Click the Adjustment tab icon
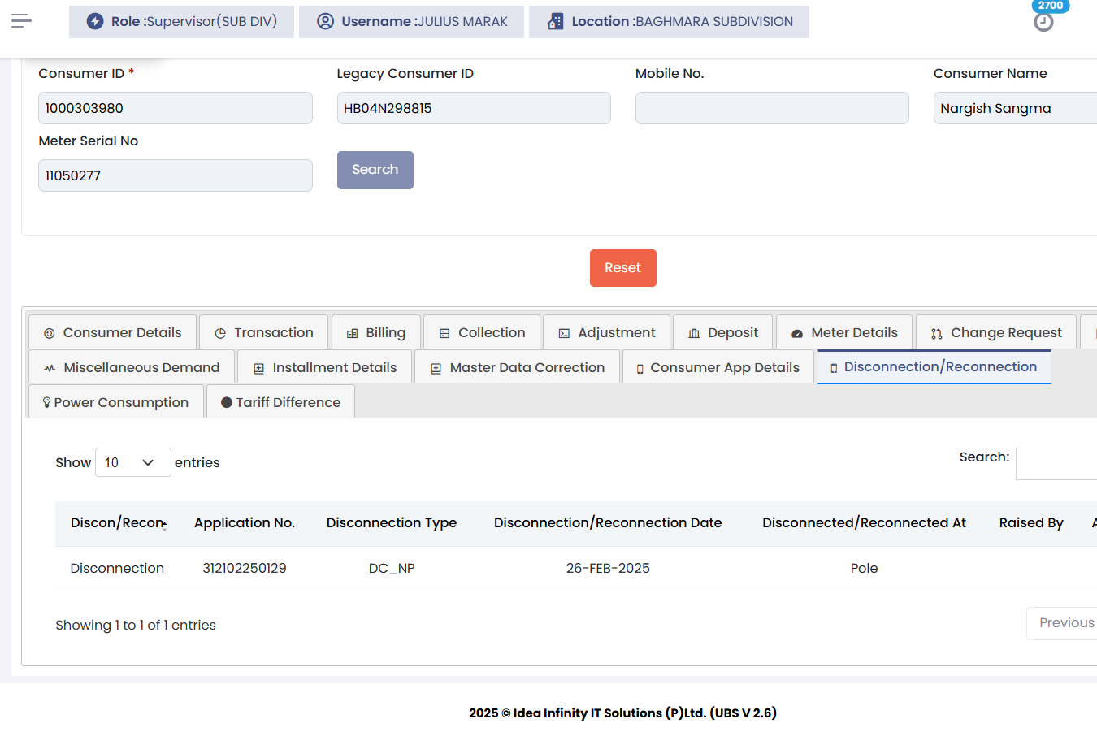Viewport: 1097px width, 732px height. tap(564, 333)
